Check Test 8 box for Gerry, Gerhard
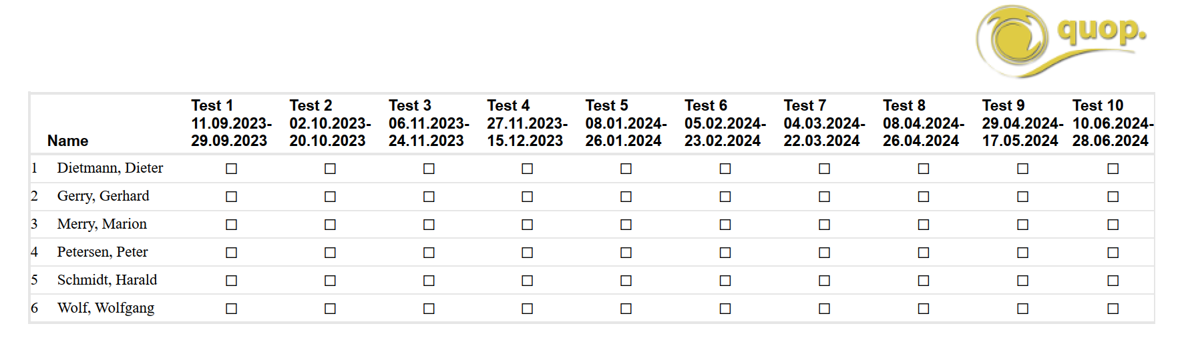1180x354 pixels. [x=924, y=197]
